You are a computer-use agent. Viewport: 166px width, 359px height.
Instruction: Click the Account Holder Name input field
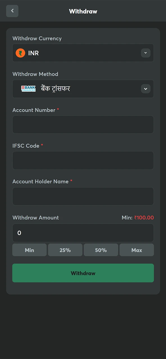pos(83,196)
